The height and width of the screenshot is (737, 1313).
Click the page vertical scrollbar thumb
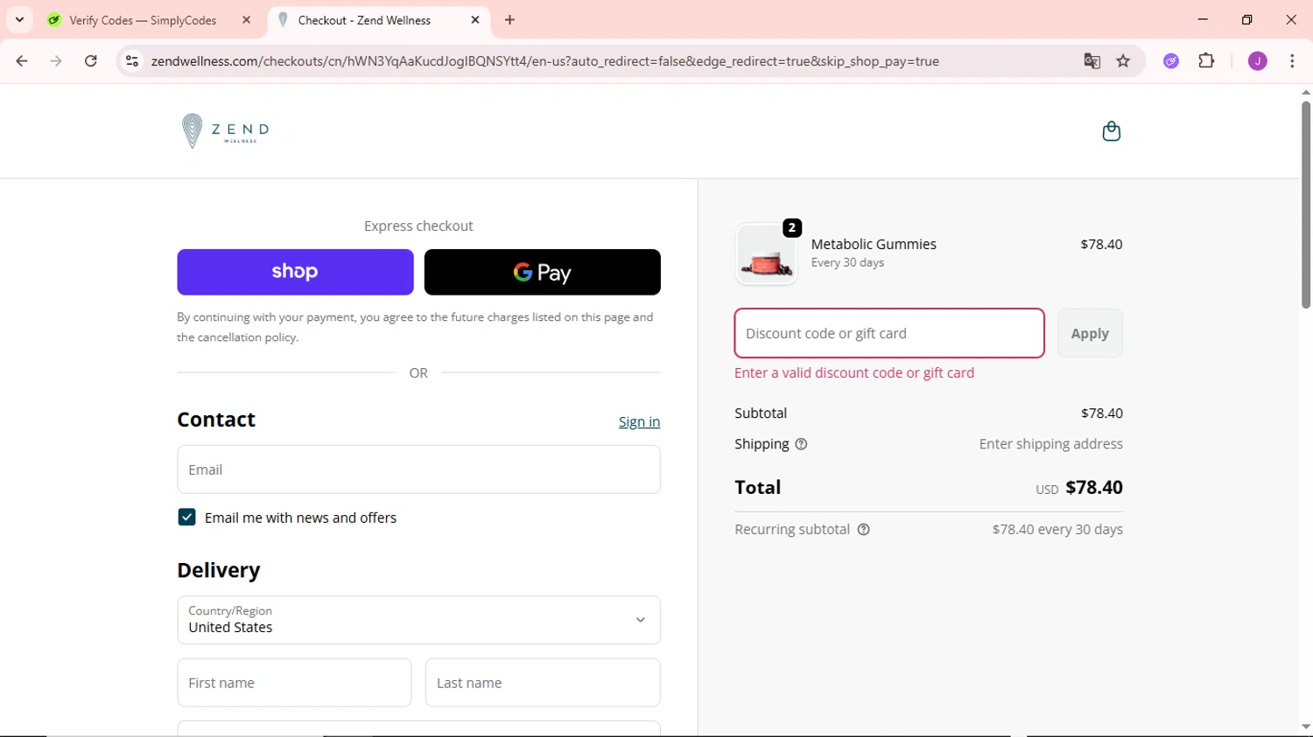tap(1305, 205)
